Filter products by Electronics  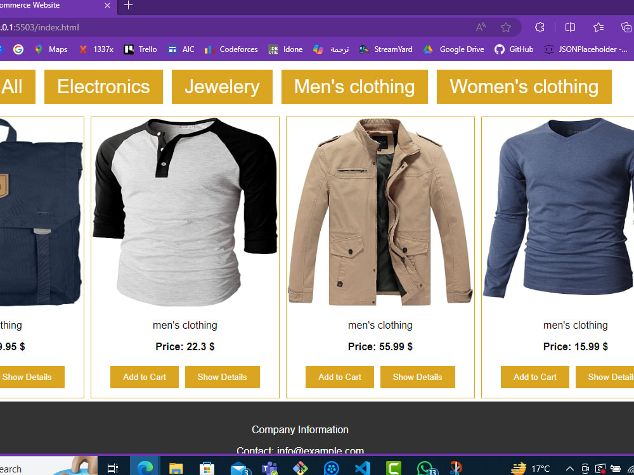[x=103, y=86]
